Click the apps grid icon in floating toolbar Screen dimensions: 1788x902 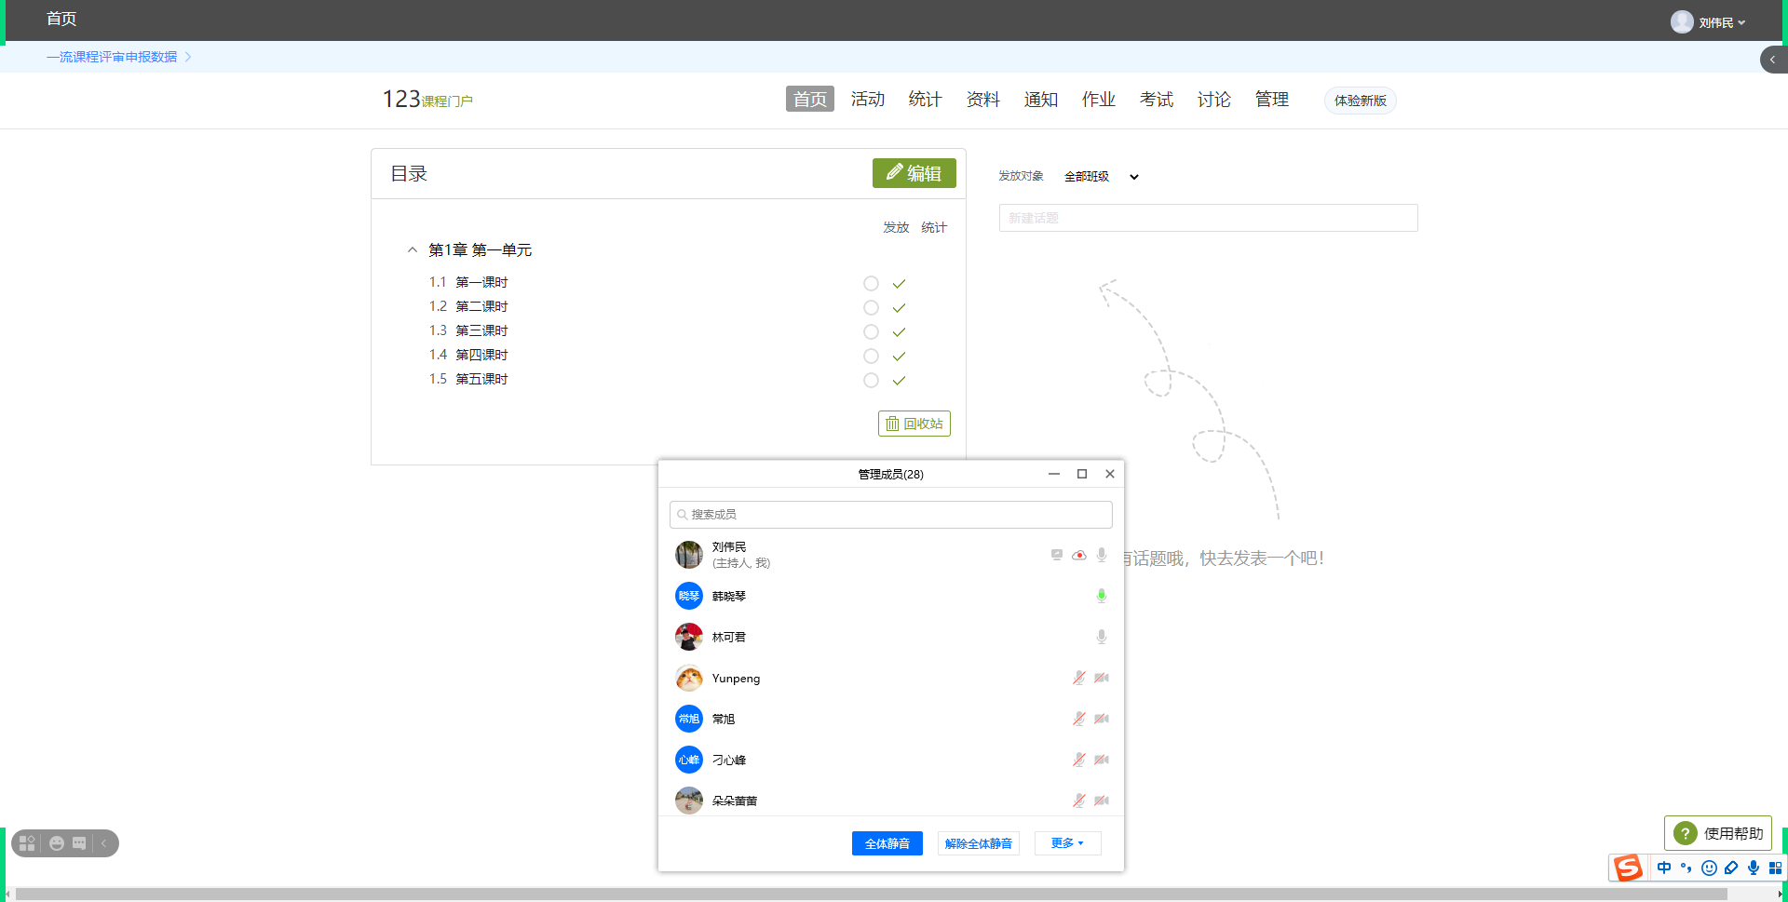pyautogui.click(x=27, y=843)
